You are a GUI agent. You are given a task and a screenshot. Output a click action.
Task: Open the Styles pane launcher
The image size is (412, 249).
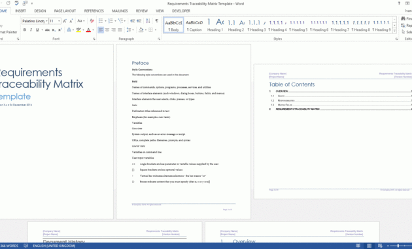pos(396,39)
